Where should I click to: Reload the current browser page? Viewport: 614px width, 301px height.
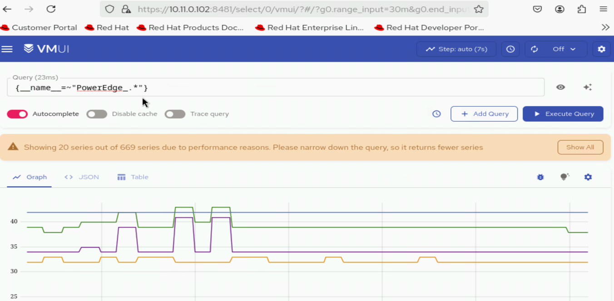pos(51,9)
